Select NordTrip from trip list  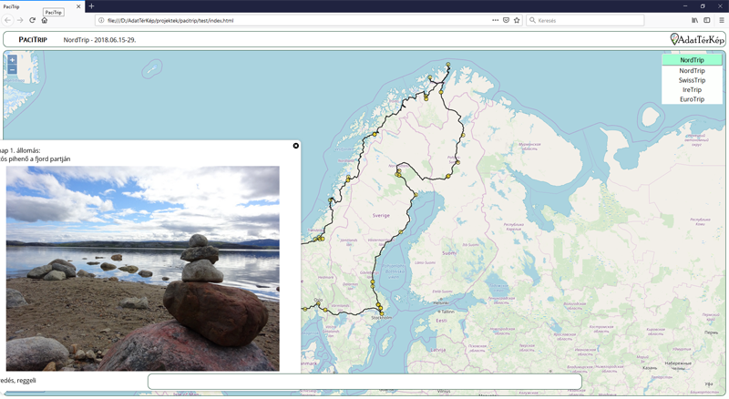(692, 71)
